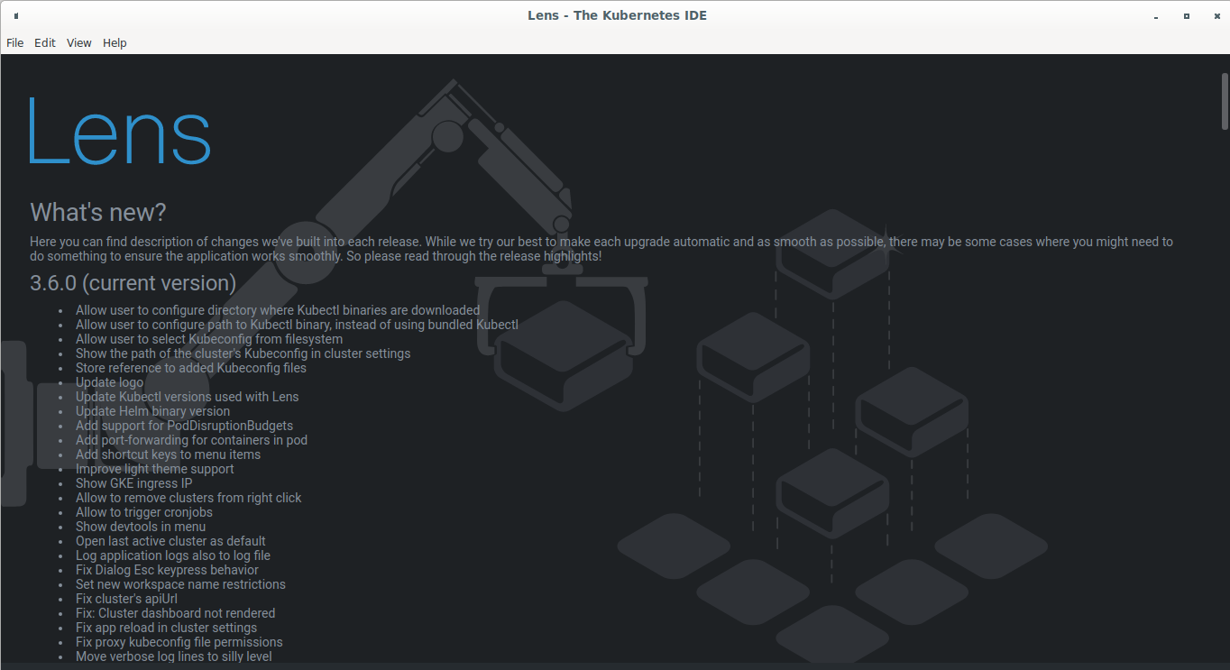Click "Log application logs also to log file"
Image resolution: width=1230 pixels, height=670 pixels.
coord(173,555)
